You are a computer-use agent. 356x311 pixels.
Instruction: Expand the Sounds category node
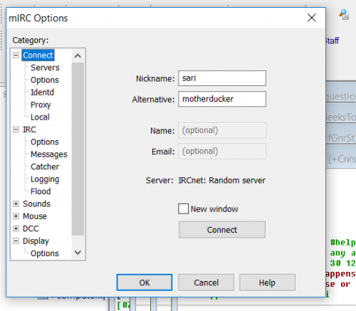pos(16,204)
